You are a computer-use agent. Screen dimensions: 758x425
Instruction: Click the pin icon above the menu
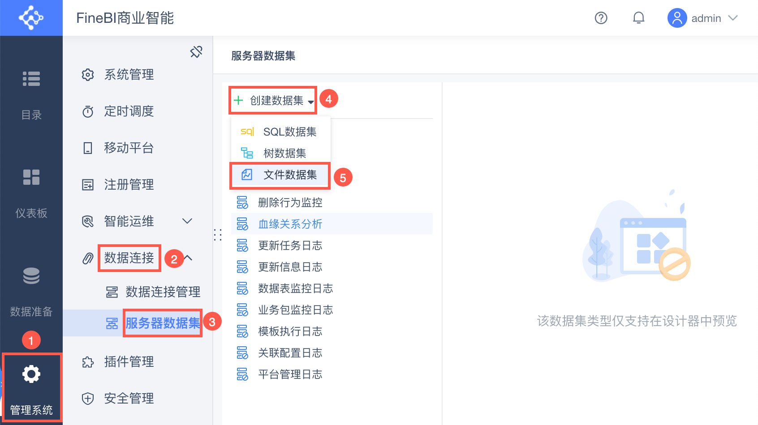[196, 52]
